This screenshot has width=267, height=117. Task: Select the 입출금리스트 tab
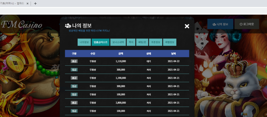(x=100, y=42)
